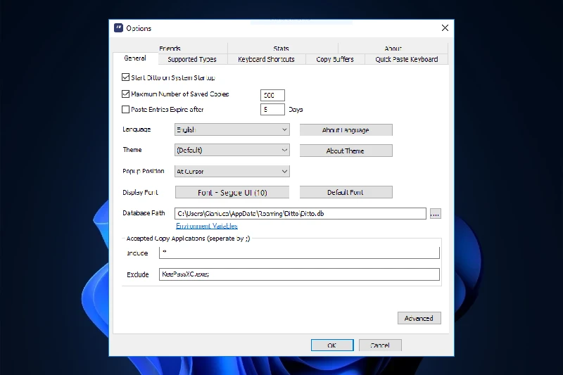Click the Ditto icon in title bar
This screenshot has width=563, height=375.
click(118, 28)
